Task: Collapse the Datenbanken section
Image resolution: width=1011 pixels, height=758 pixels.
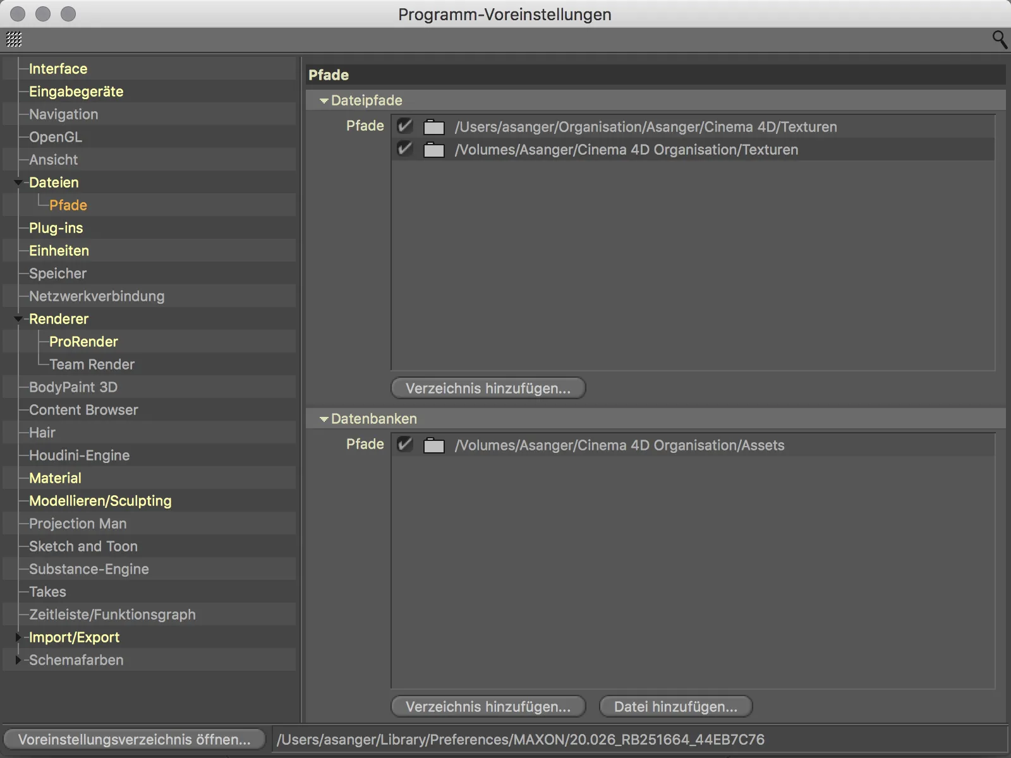Action: point(324,419)
